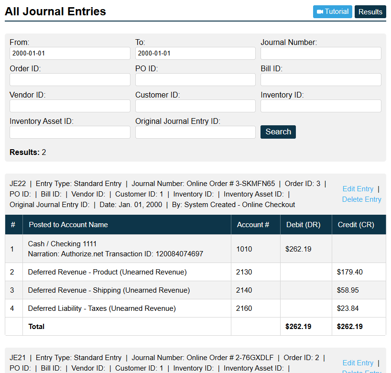Click the Search button
Screen dimensions: 391x373
point(278,132)
